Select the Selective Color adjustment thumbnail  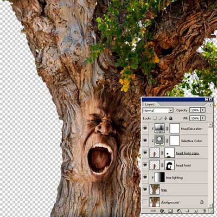coord(159,141)
